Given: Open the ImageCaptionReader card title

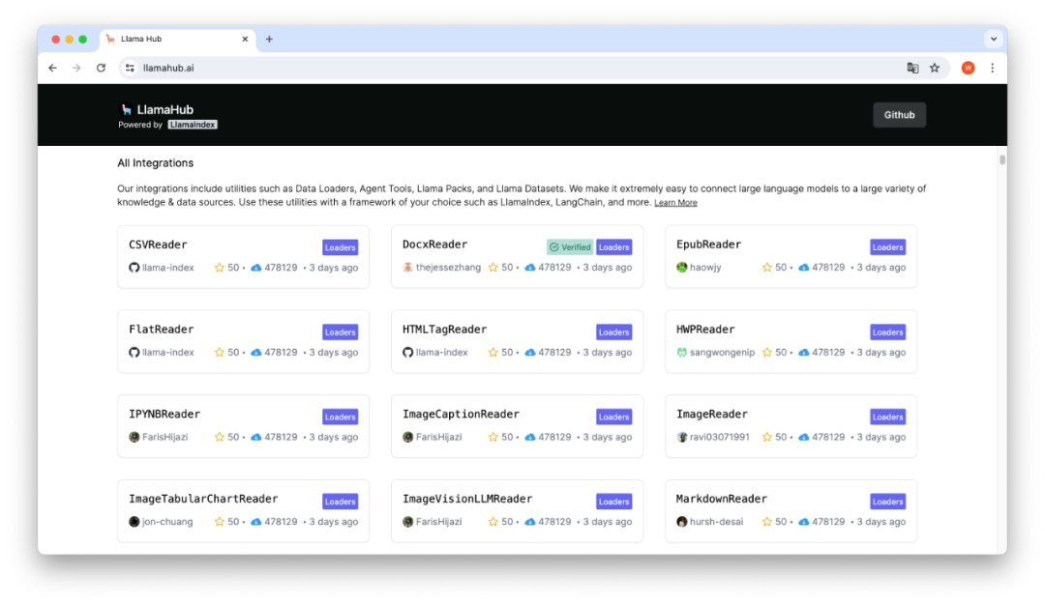Looking at the screenshot, I should pos(461,415).
